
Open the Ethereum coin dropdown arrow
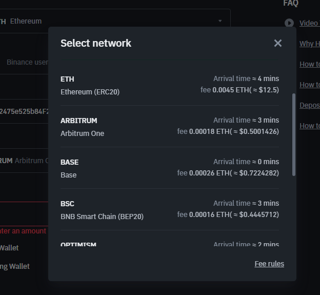(x=220, y=21)
